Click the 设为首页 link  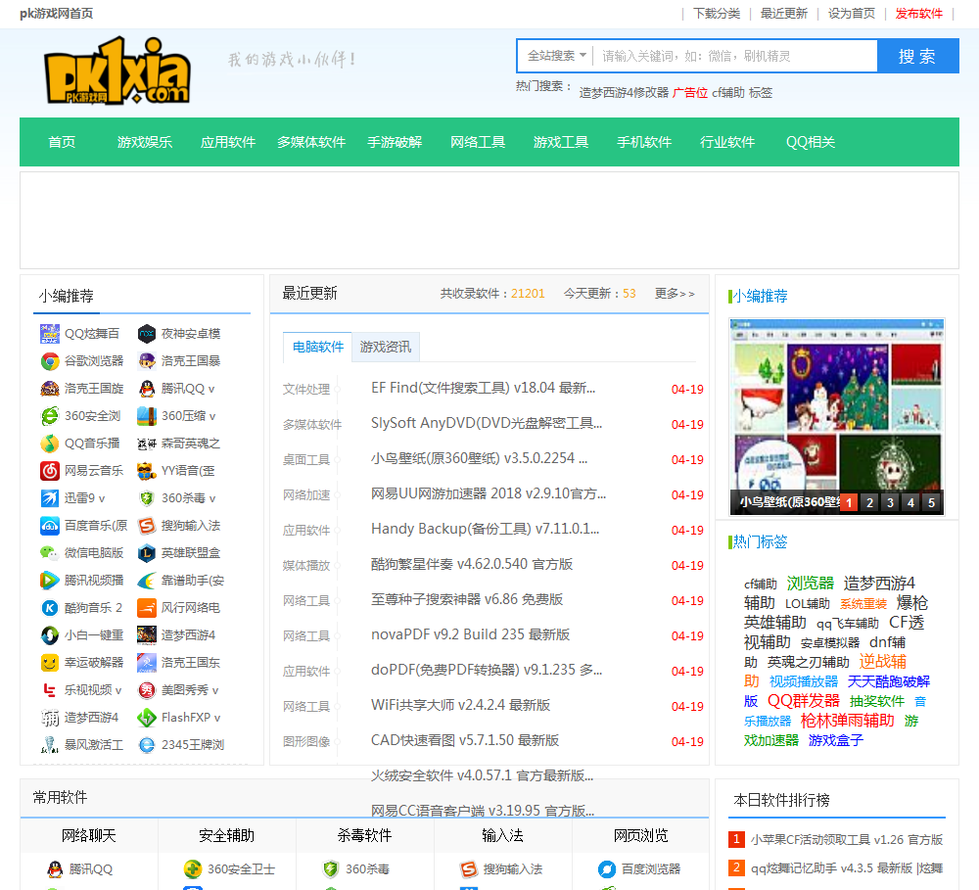[852, 14]
